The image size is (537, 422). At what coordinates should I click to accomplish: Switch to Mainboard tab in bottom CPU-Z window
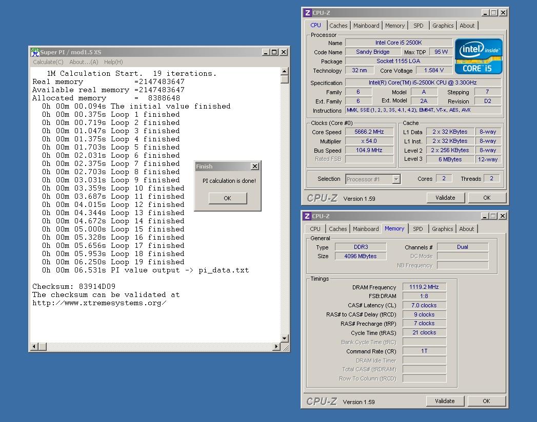point(366,229)
